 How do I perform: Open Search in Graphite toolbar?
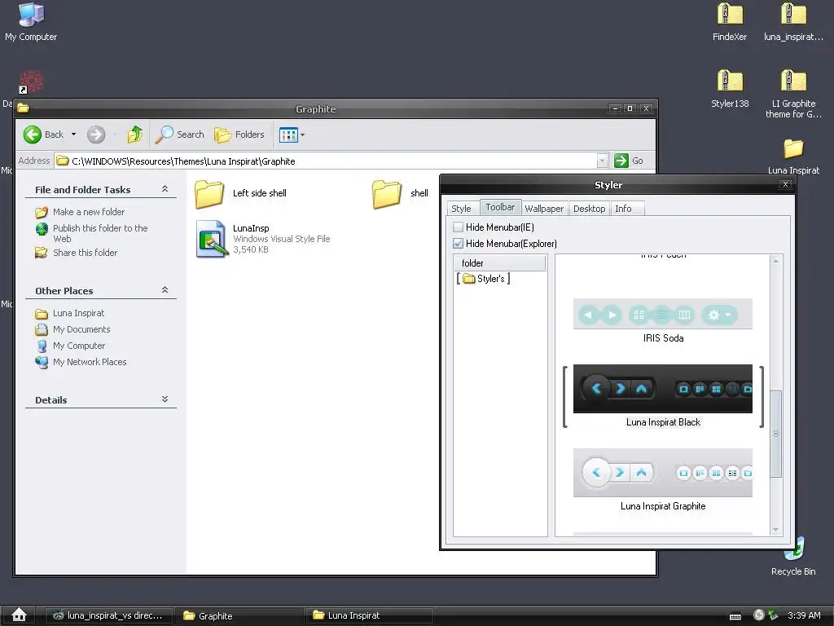(x=180, y=134)
